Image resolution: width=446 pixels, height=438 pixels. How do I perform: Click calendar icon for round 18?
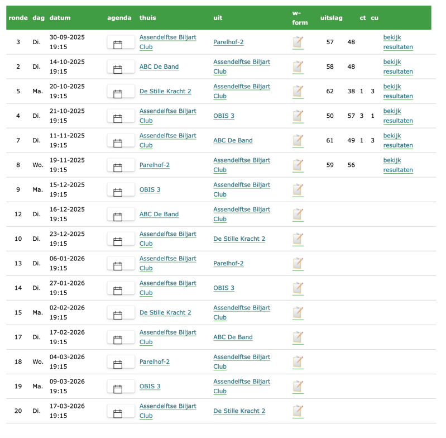pos(118,364)
